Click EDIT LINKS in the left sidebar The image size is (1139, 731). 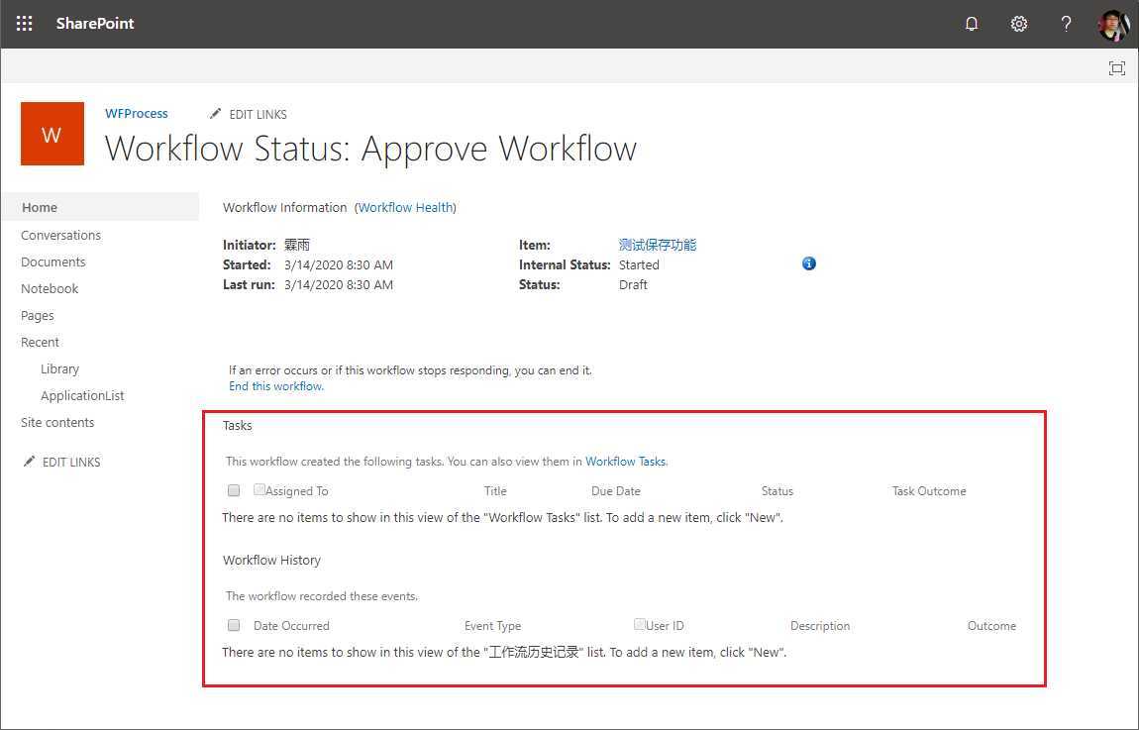(71, 463)
